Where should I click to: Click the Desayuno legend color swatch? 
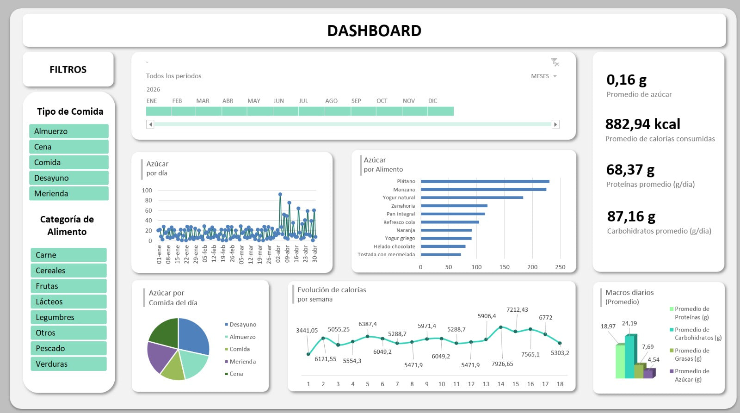pos(227,325)
